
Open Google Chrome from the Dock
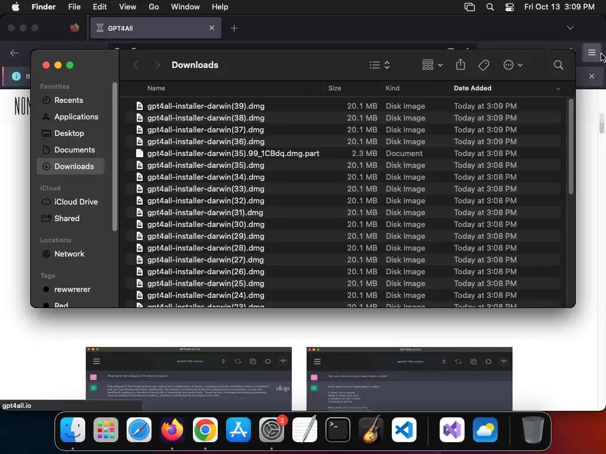(205, 430)
